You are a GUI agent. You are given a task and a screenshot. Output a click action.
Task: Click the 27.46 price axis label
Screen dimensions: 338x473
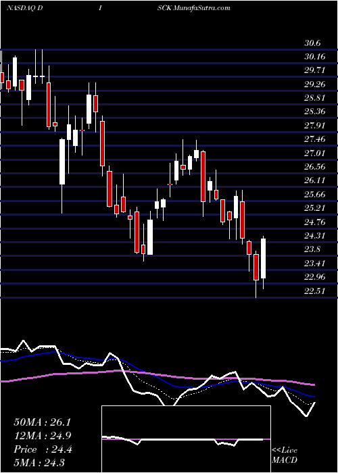(x=314, y=139)
